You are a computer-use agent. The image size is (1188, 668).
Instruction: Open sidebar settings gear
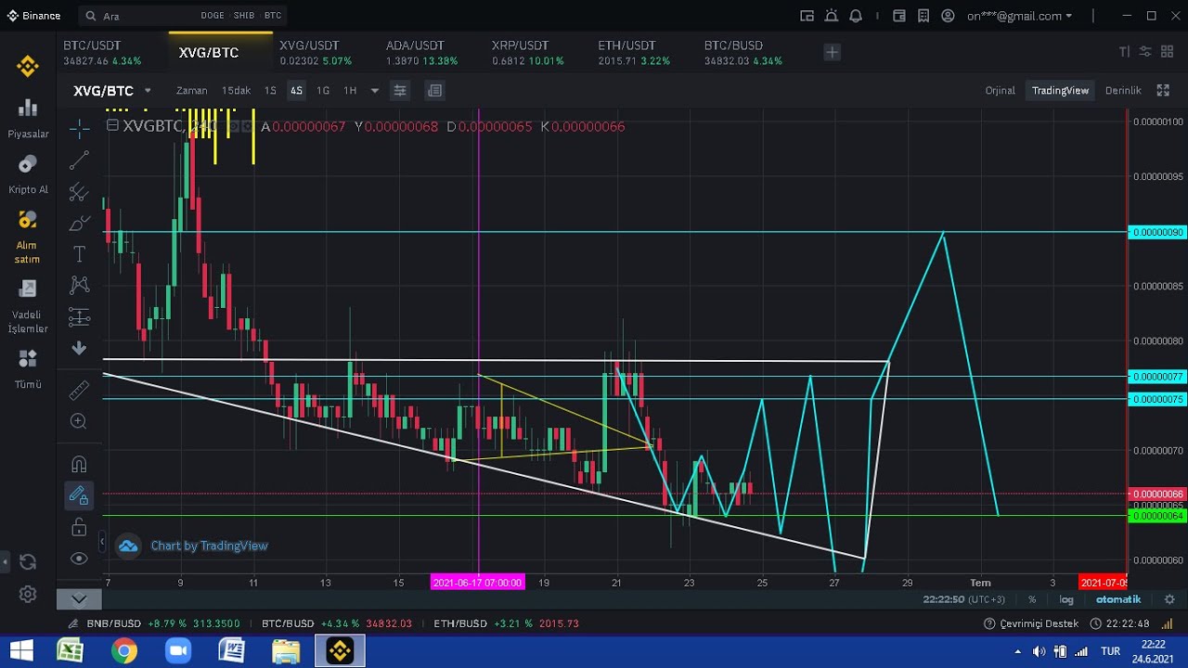28,594
